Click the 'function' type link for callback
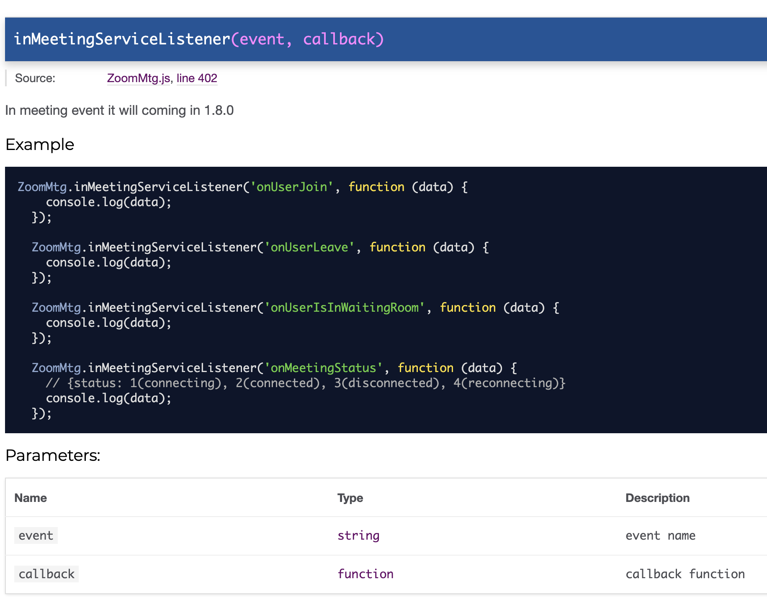 click(x=365, y=574)
